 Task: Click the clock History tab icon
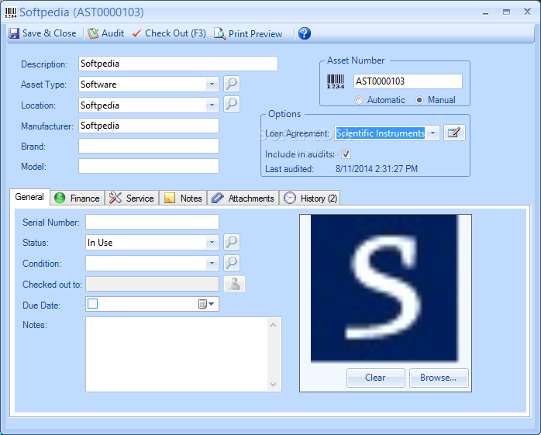tap(290, 199)
